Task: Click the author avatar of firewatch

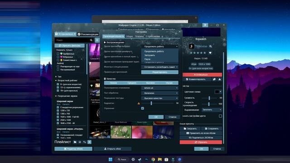Action: point(191,46)
